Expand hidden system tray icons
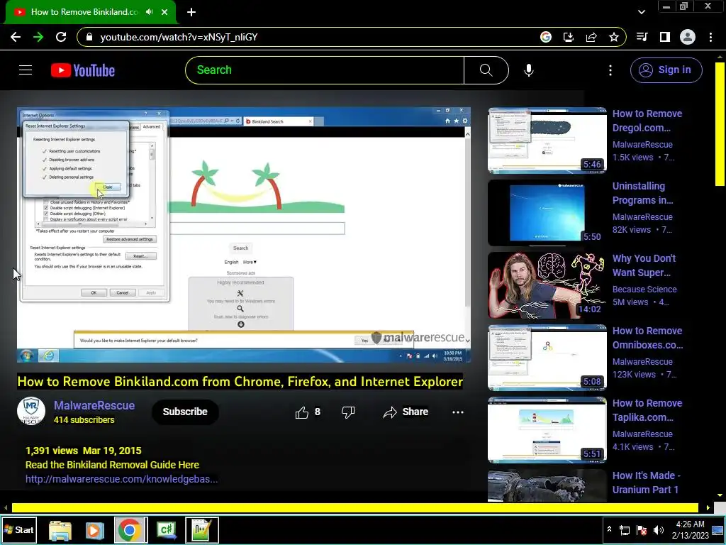Viewport: 726px width, 545px height. [609, 529]
